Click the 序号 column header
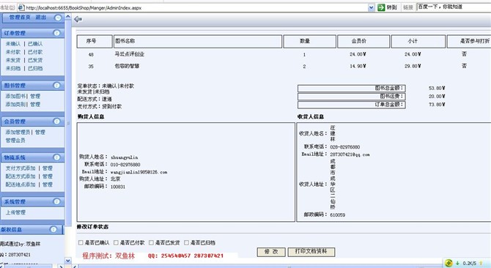This screenshot has width=491, height=268. coord(95,41)
